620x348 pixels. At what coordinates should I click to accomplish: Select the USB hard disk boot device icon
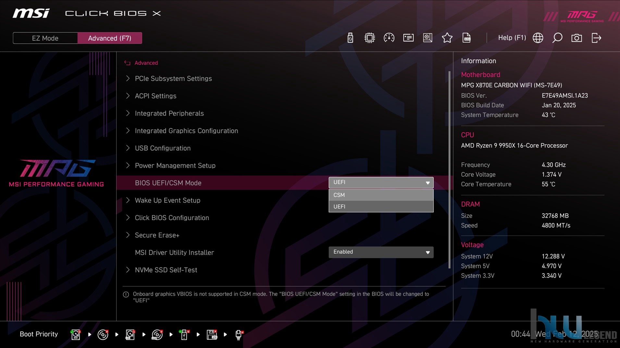click(x=130, y=334)
